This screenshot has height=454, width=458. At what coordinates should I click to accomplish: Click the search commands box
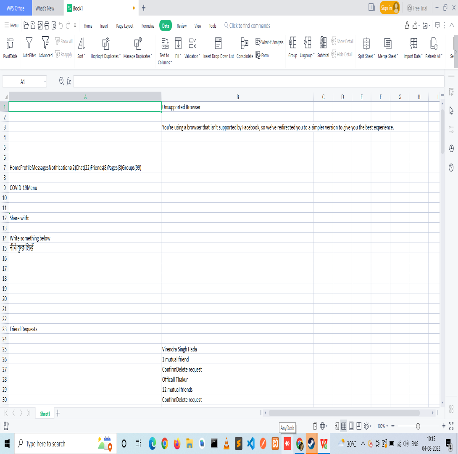[x=247, y=25]
